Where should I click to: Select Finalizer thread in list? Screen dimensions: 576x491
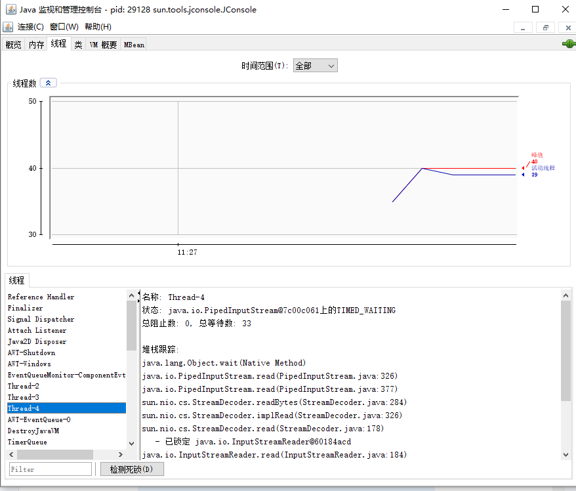pos(66,308)
